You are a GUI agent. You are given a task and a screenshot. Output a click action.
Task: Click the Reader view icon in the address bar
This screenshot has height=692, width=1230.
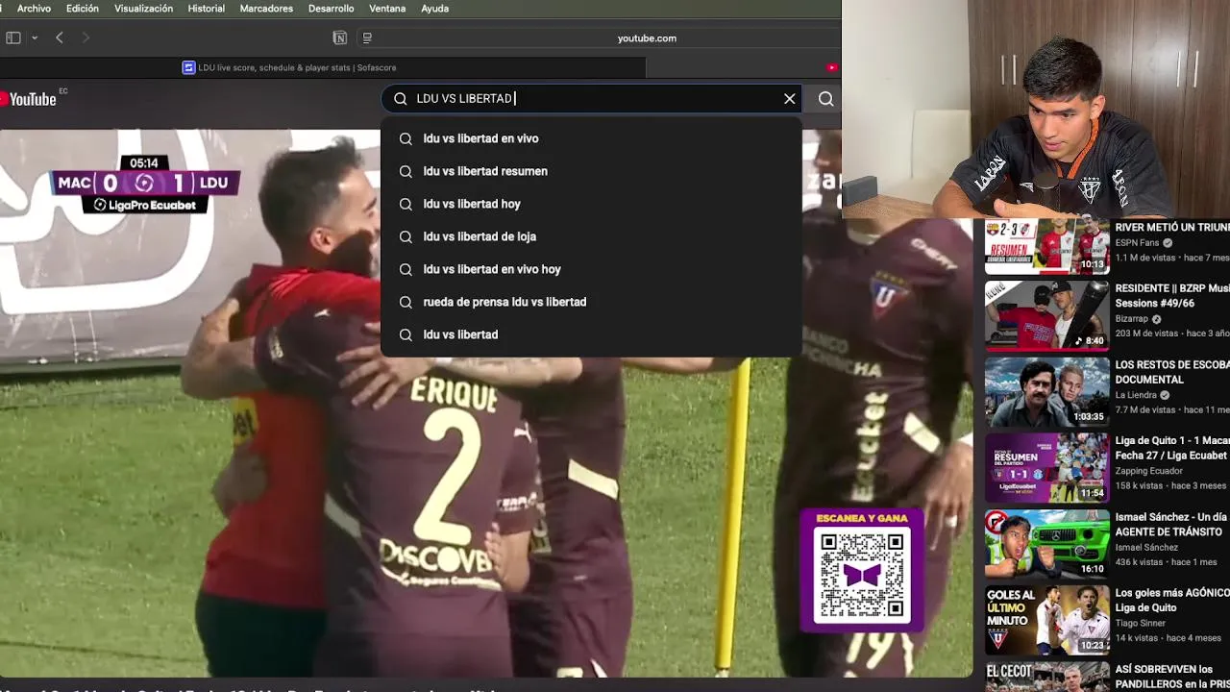(x=367, y=37)
